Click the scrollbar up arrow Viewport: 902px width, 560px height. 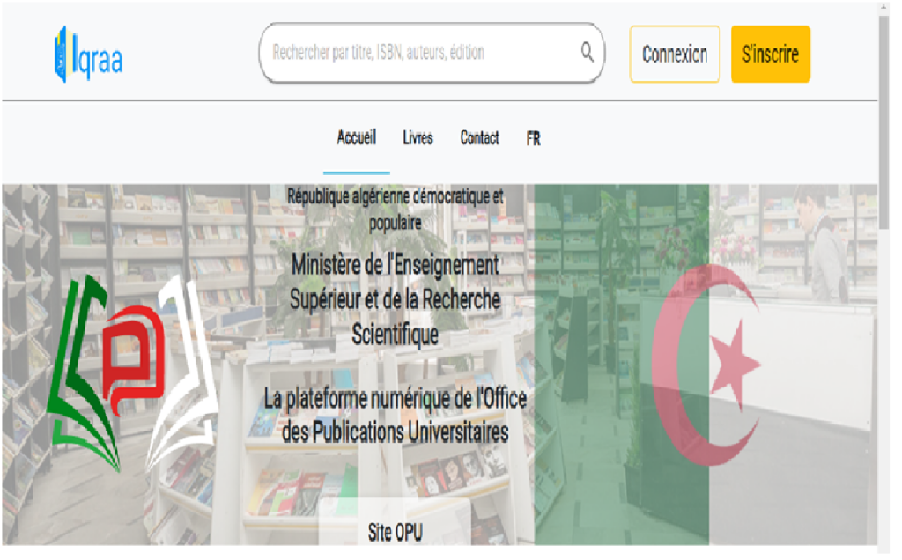[884, 7]
